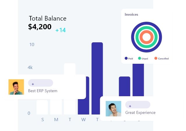
Task: Click the yellow-background avatar photo
Action: click(x=16, y=87)
